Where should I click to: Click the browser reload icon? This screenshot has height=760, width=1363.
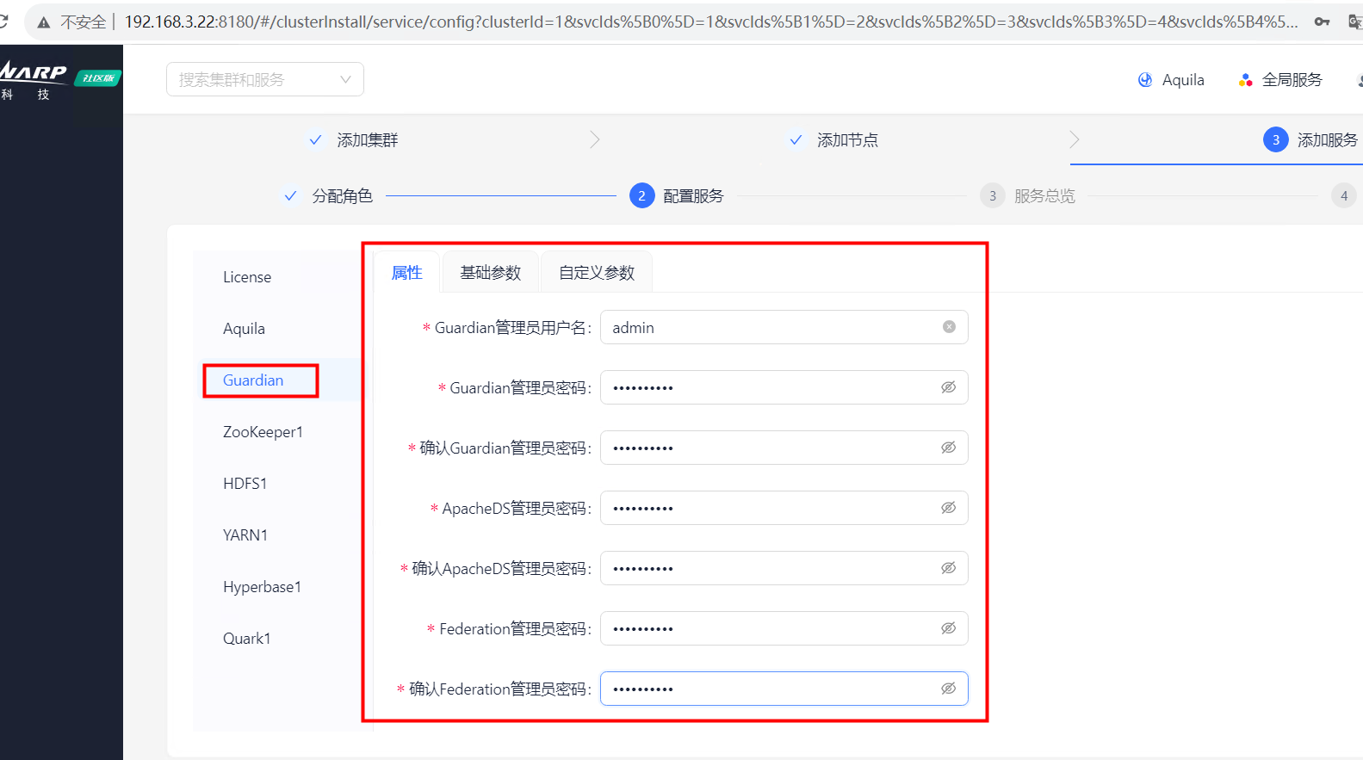click(3, 22)
